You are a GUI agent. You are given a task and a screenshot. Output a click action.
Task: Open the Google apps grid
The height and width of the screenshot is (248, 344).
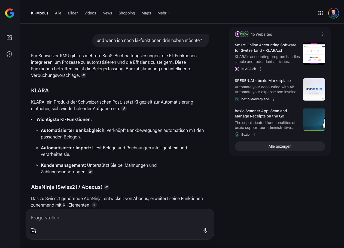click(x=321, y=13)
